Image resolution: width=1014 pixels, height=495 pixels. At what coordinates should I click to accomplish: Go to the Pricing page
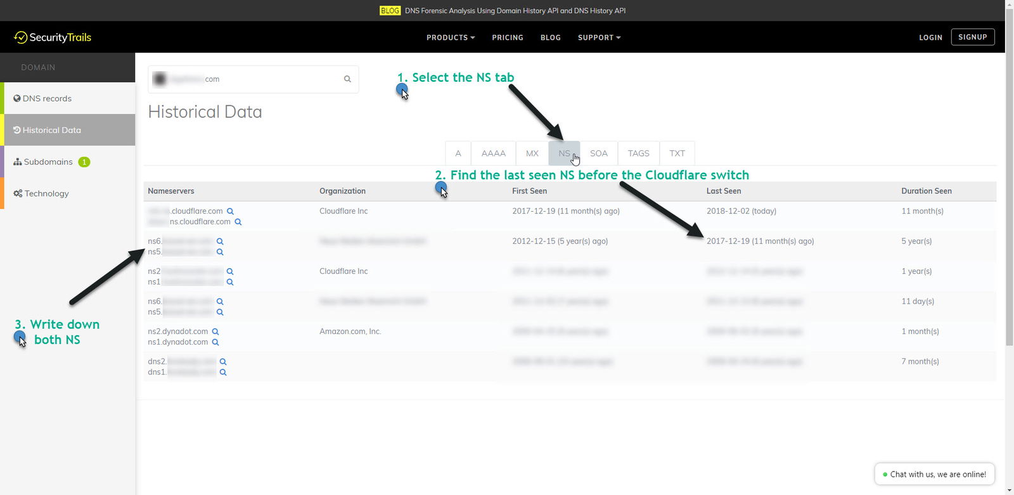508,37
